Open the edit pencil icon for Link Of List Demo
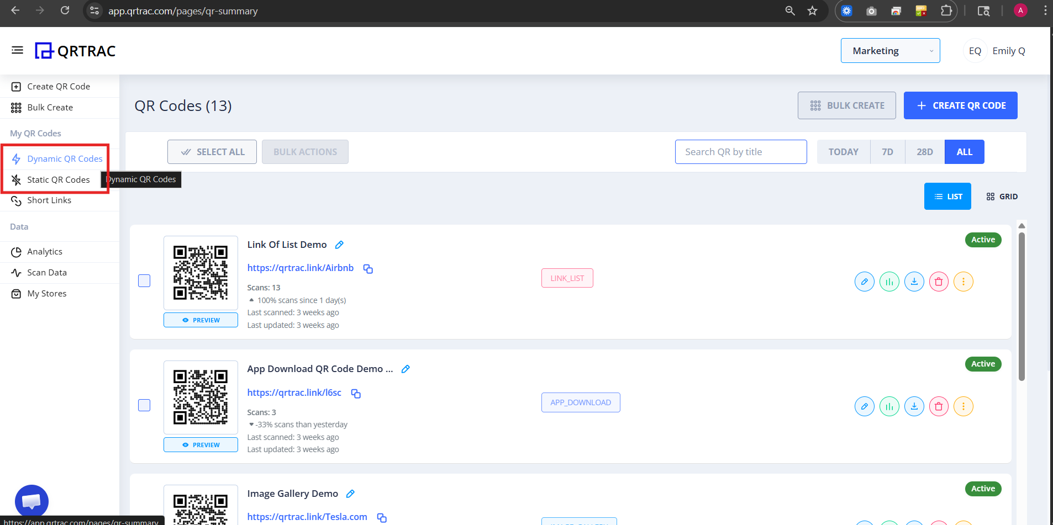The height and width of the screenshot is (525, 1053). (x=865, y=282)
